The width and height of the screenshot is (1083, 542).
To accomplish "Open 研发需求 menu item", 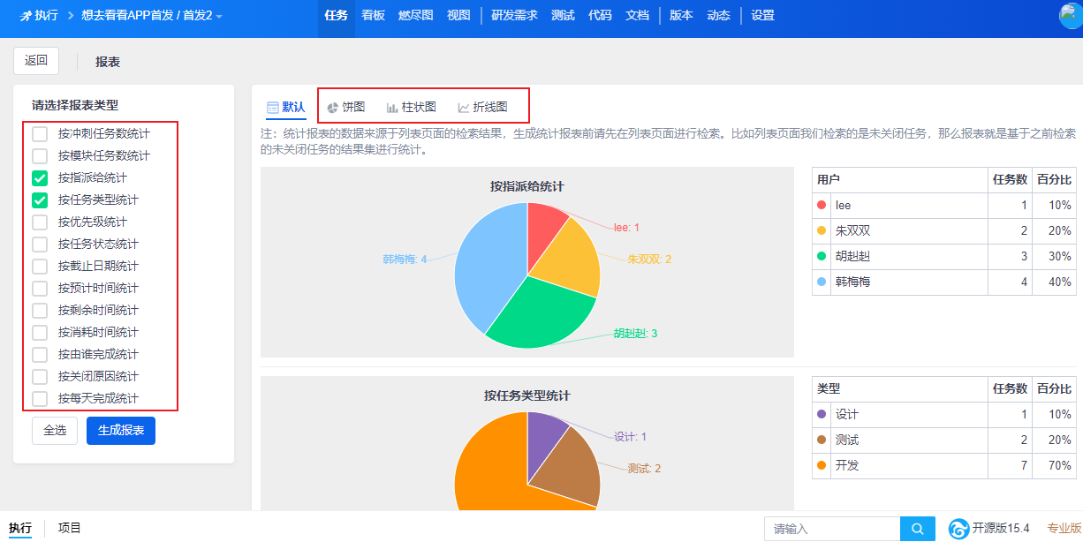I will 514,16.
